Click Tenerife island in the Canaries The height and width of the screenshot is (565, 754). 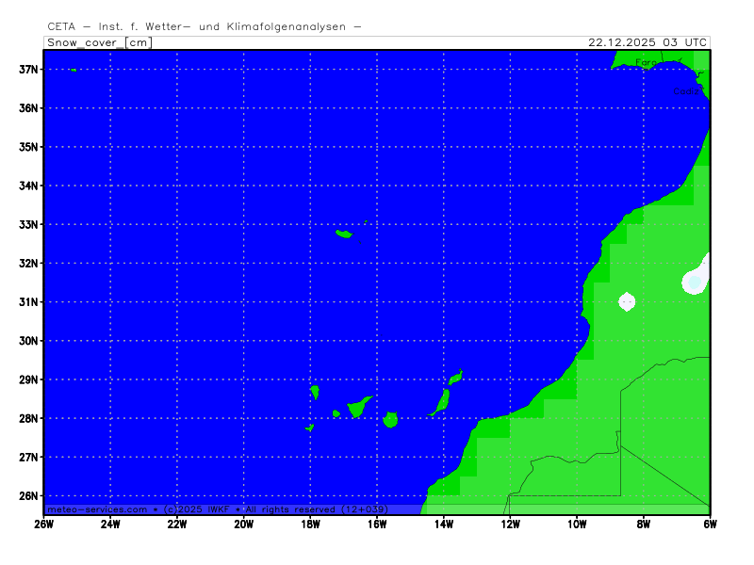(x=356, y=408)
